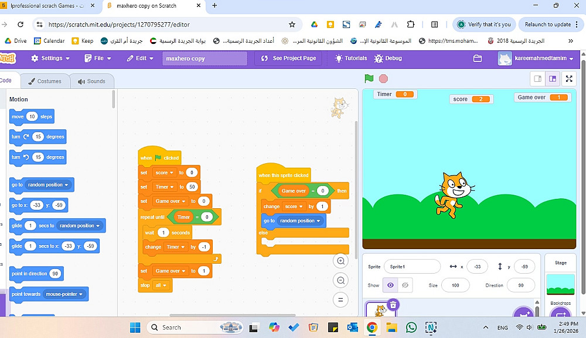This screenshot has height=338, width=586.
Task: Click sprite name Sprite1 field
Action: [412, 267]
